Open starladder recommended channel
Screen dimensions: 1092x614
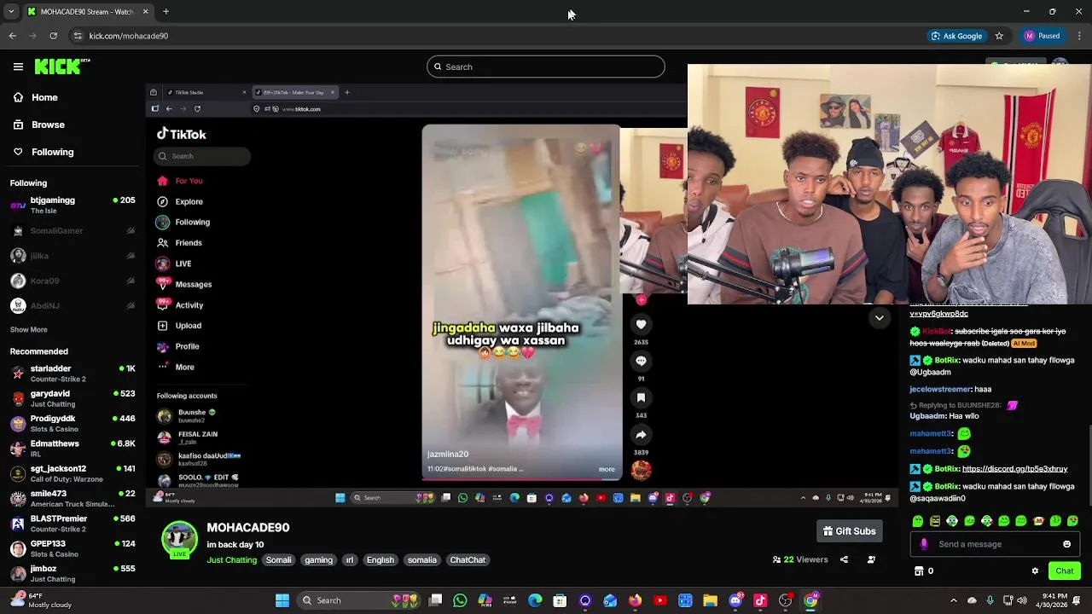pyautogui.click(x=73, y=374)
